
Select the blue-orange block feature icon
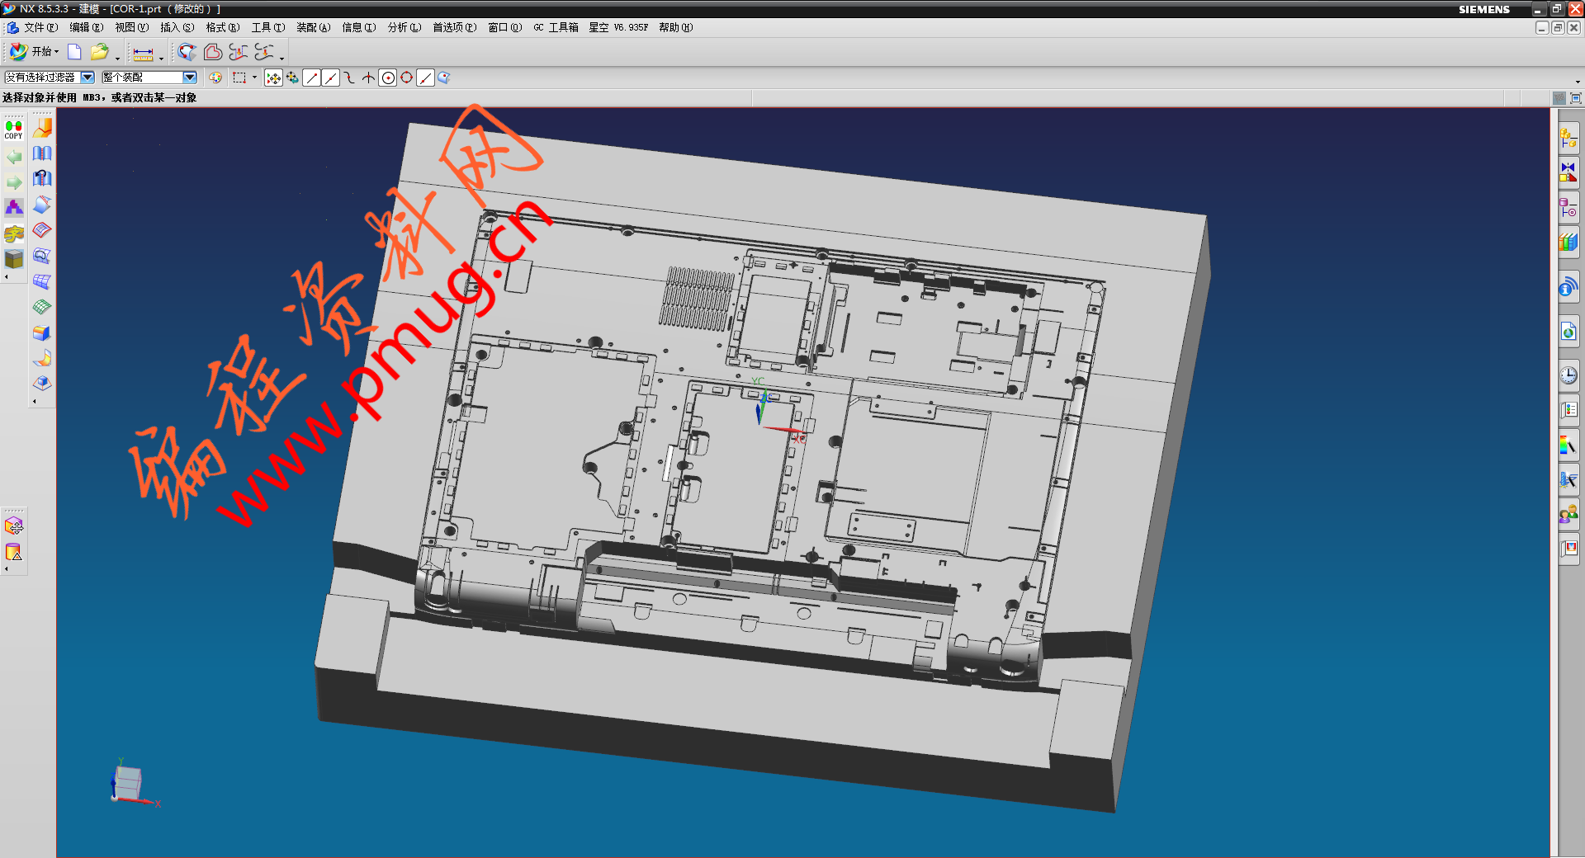[42, 332]
